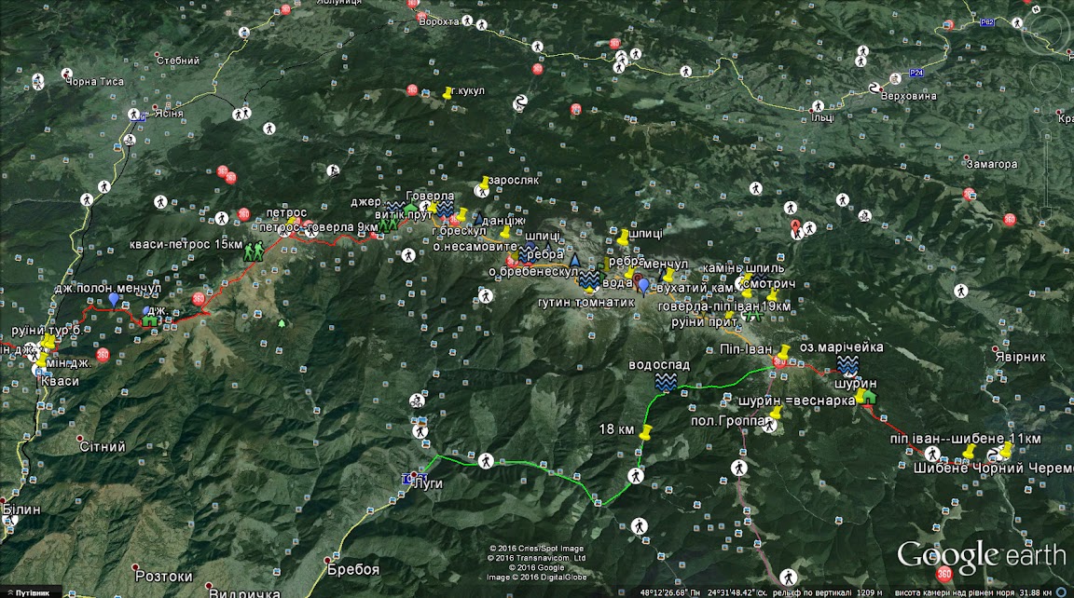
Task: Click the Говерла peak label
Action: click(430, 196)
